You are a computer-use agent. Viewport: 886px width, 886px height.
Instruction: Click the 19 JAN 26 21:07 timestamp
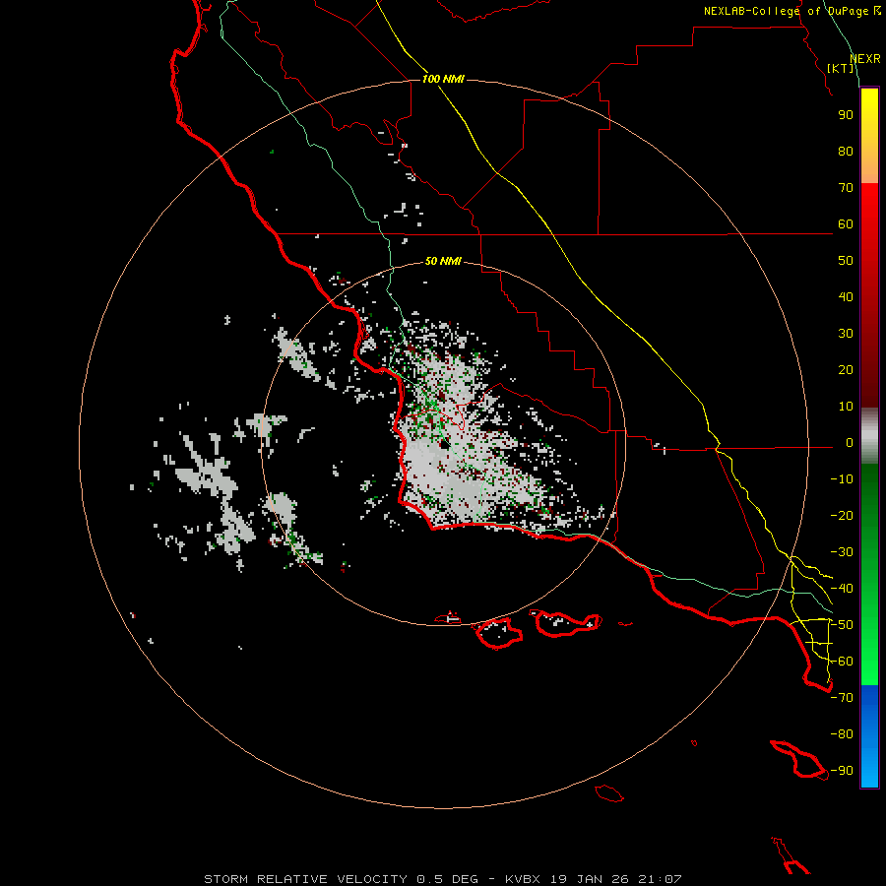click(x=614, y=879)
